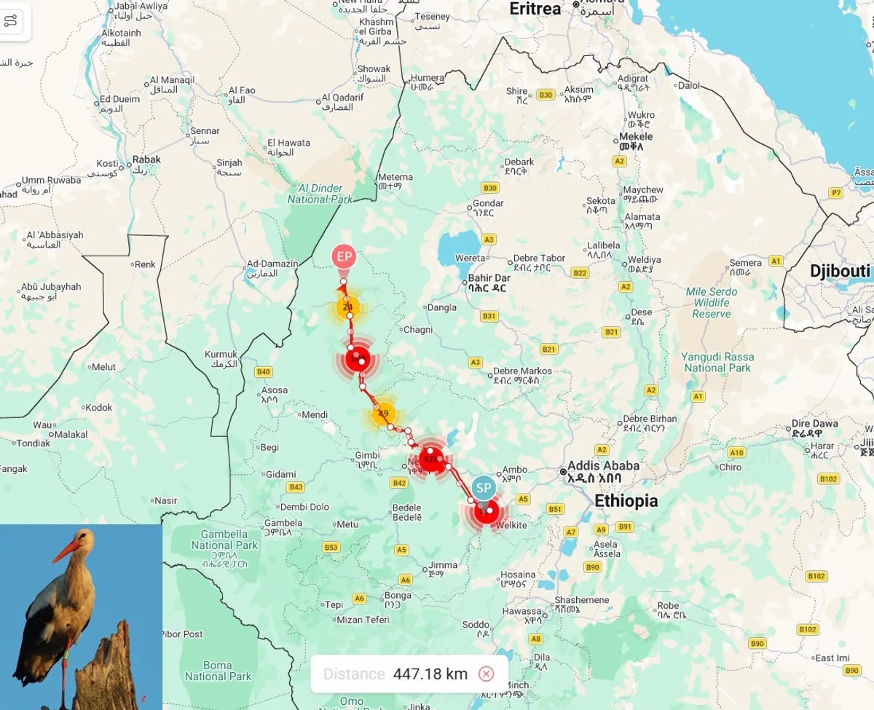
Task: Dismiss the distance measurement with the X
Action: (x=486, y=674)
